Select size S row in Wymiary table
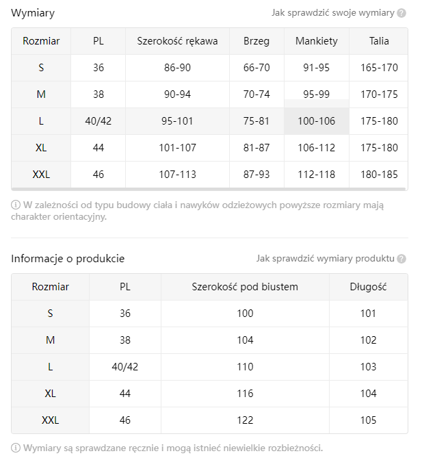422x458 pixels. pyautogui.click(x=41, y=68)
